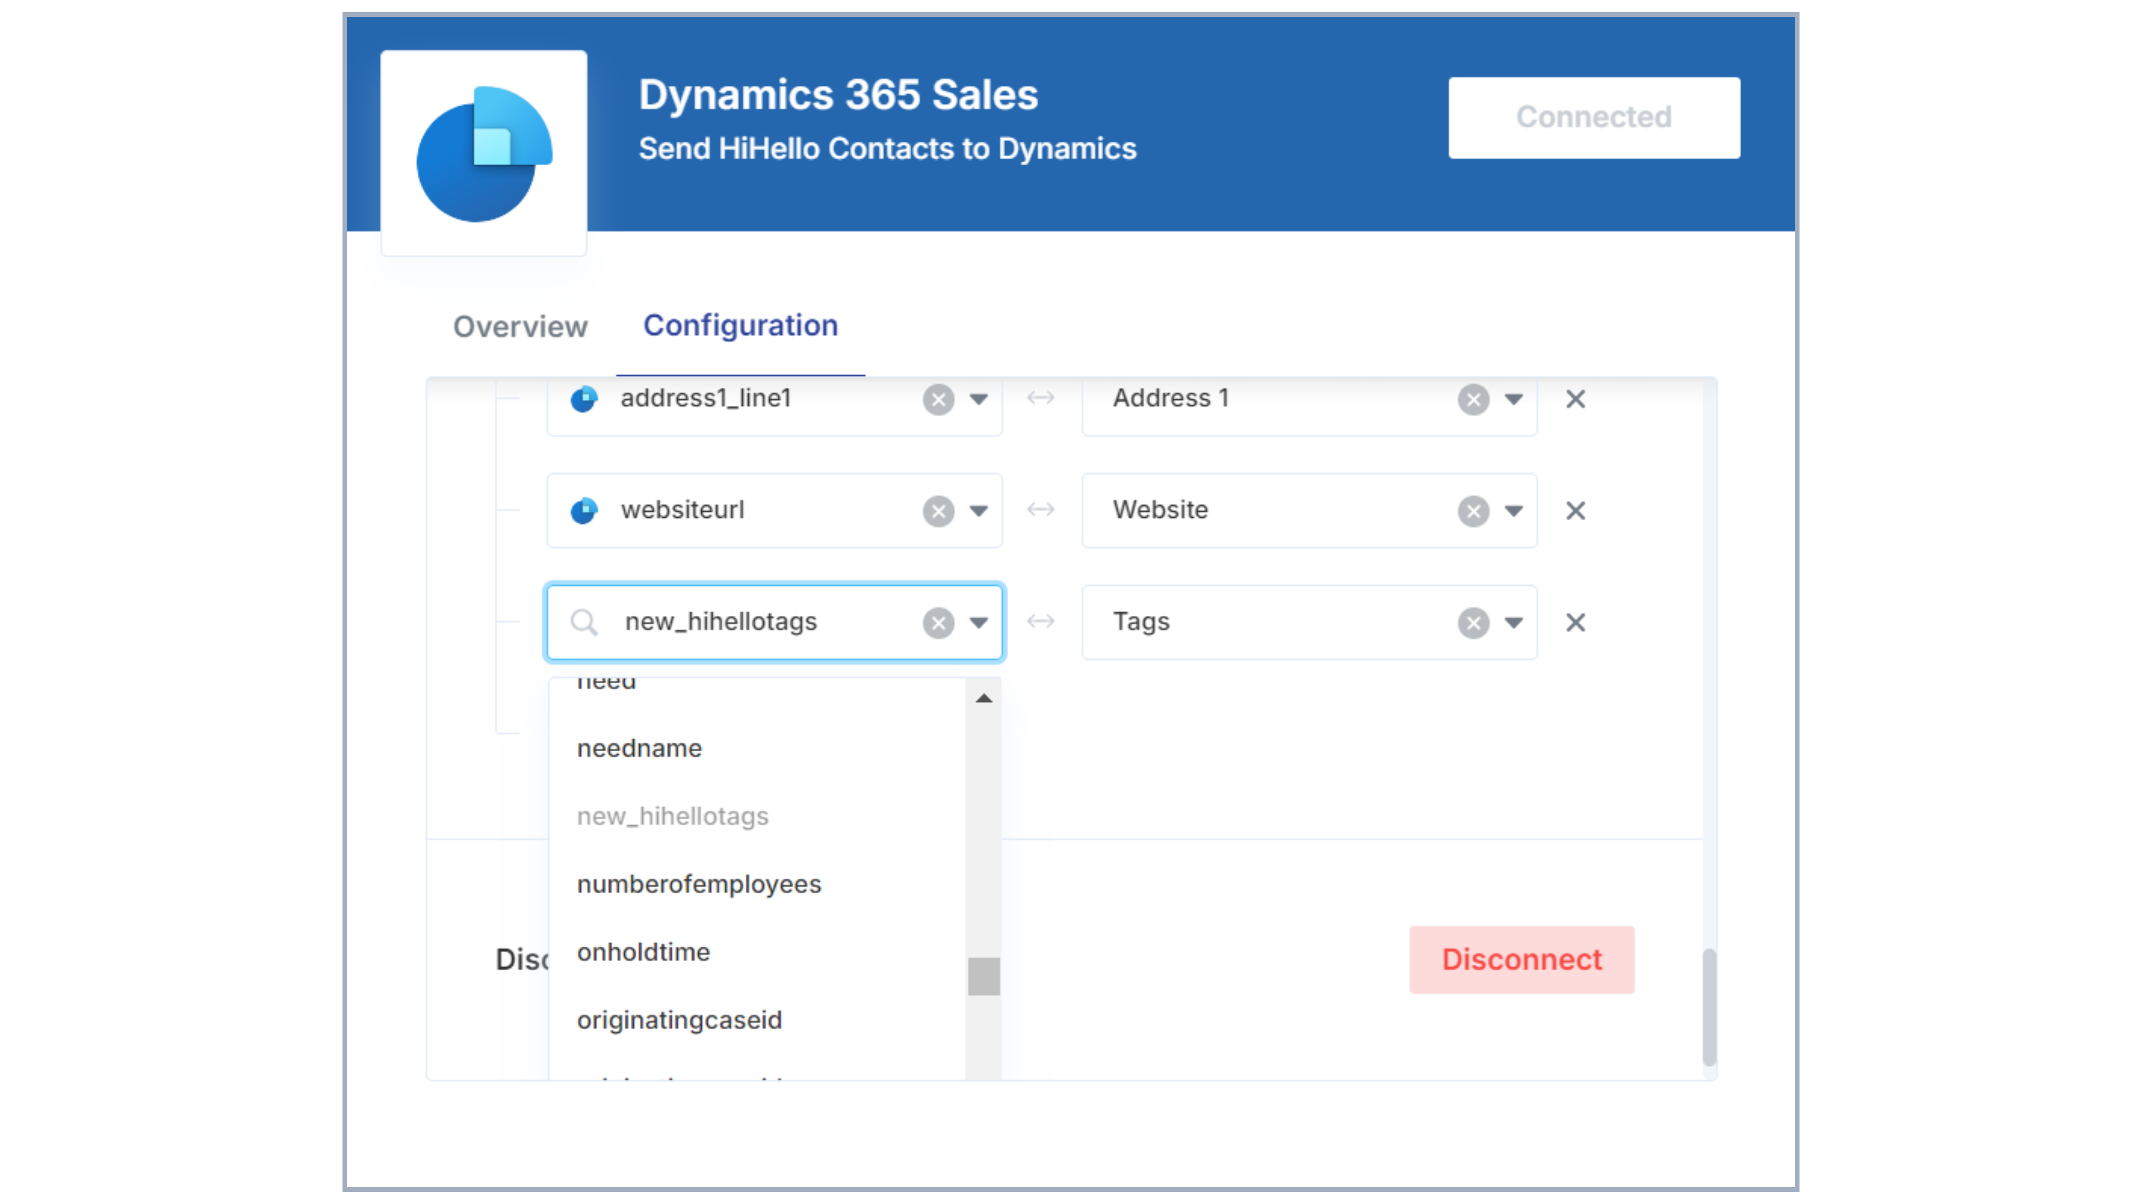This screenshot has width=2142, height=1204.
Task: Click the dropdown list scroll-up arrow
Action: point(984,699)
